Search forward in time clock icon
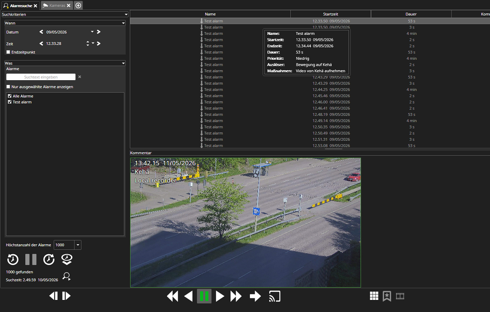This screenshot has height=312, width=490. coord(49,259)
